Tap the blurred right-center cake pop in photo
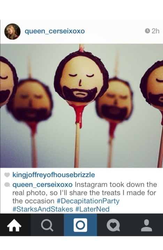Viewport: 163px width, 250px height. click(114, 99)
